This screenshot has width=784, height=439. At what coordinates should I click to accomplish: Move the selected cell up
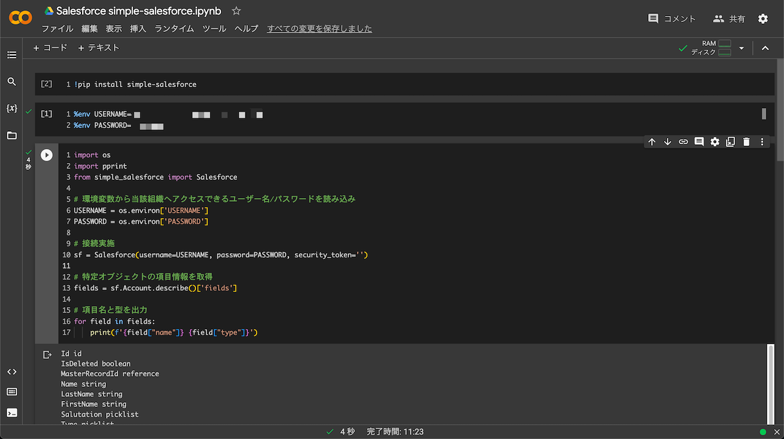652,142
